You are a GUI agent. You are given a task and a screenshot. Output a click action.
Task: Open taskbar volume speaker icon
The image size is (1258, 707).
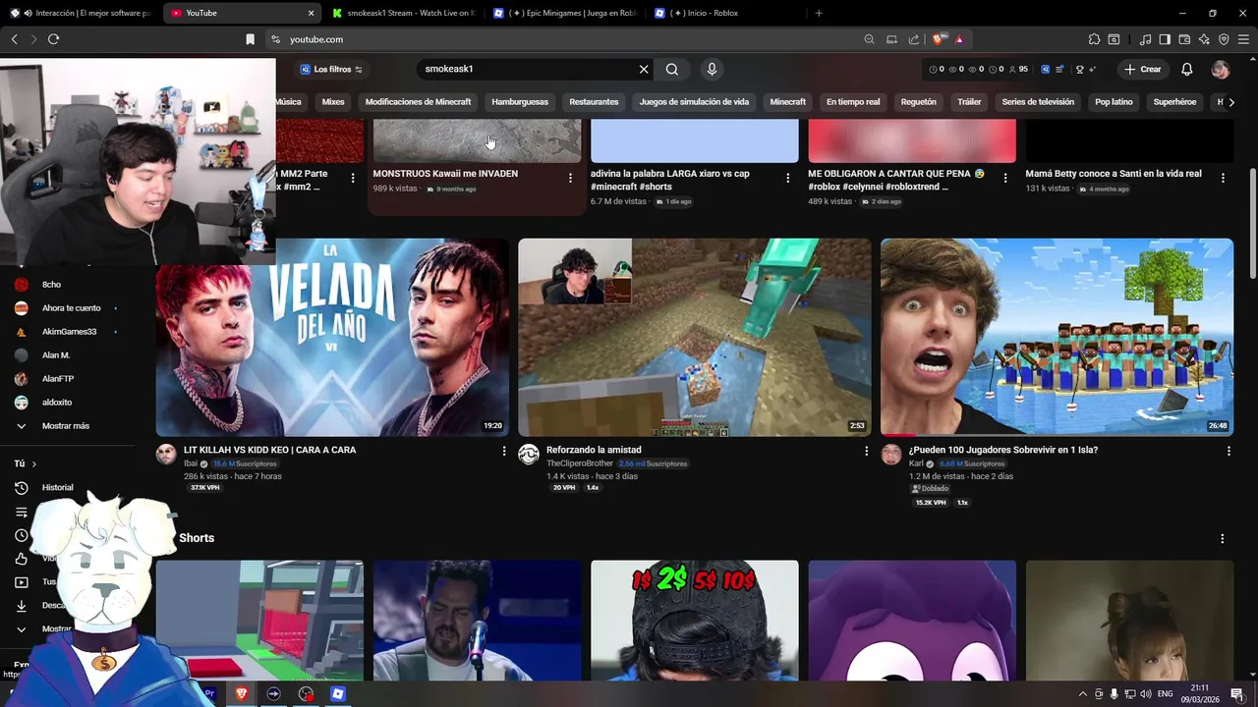tap(1147, 694)
